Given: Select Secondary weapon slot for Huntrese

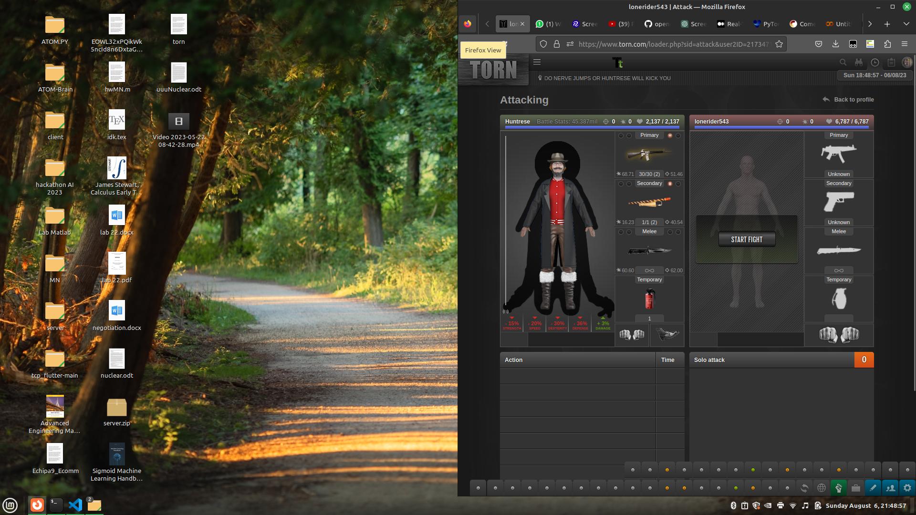Looking at the screenshot, I should (649, 202).
